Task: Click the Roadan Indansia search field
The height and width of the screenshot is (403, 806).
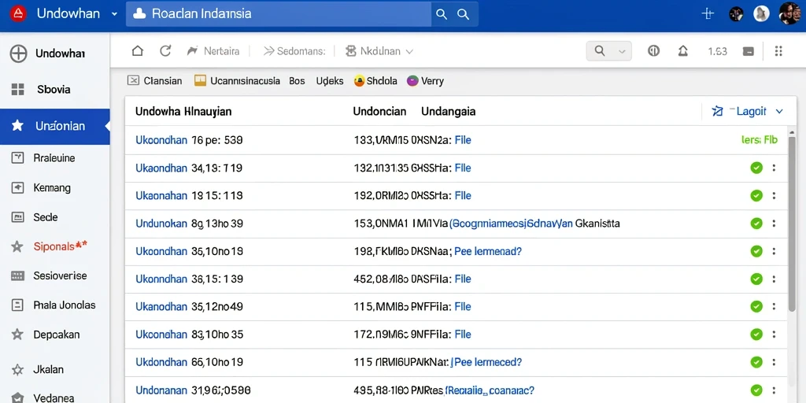Action: point(278,14)
